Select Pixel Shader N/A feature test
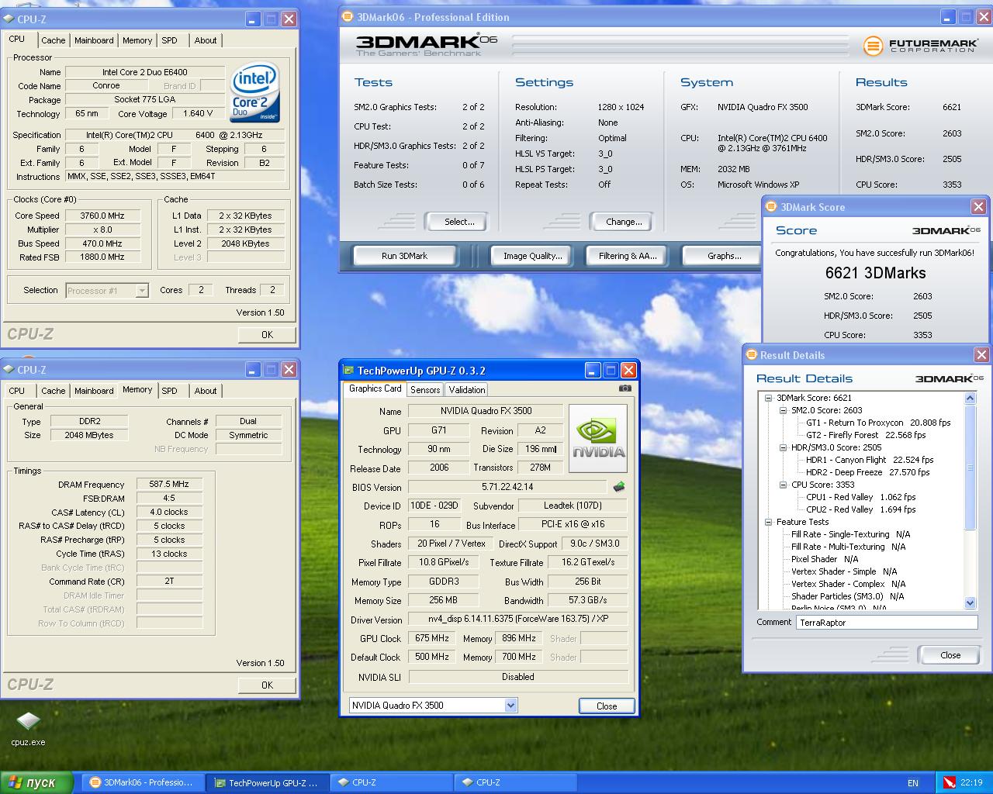The image size is (993, 794). [825, 559]
